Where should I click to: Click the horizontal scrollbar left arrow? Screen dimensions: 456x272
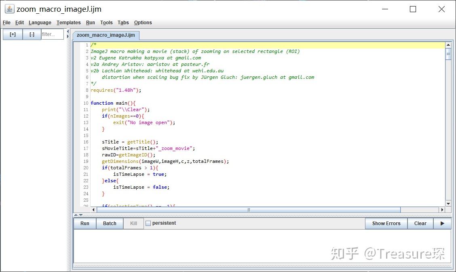click(x=93, y=209)
